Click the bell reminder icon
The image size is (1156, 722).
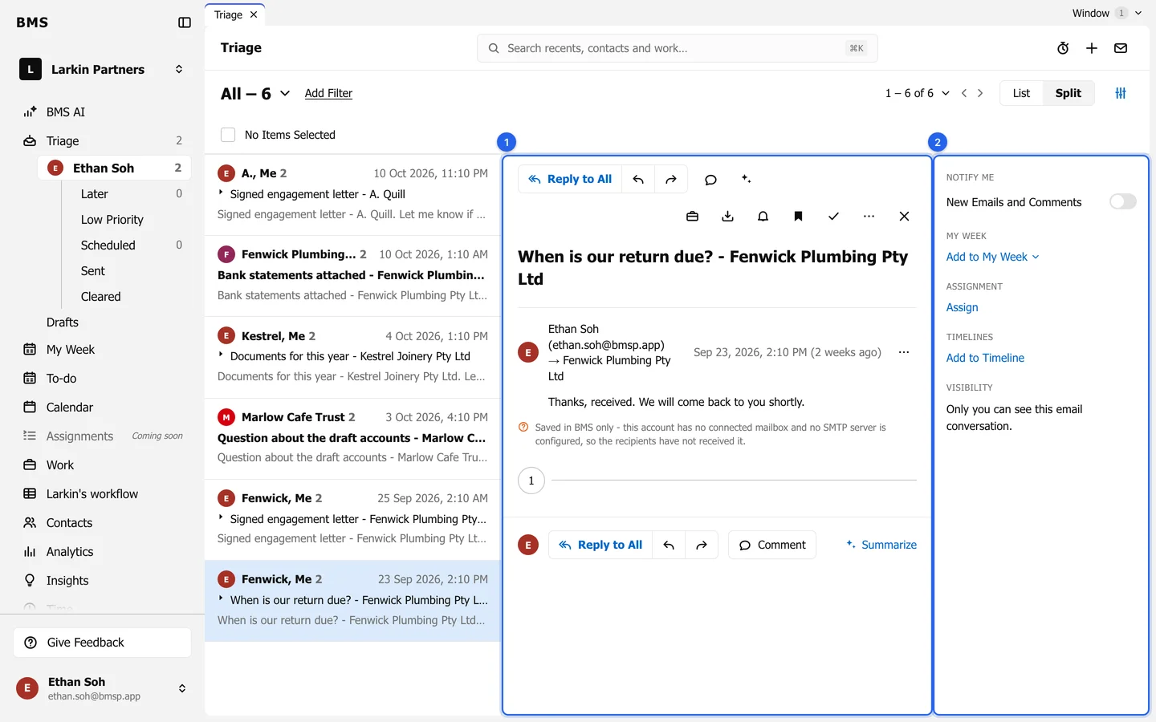[763, 217]
